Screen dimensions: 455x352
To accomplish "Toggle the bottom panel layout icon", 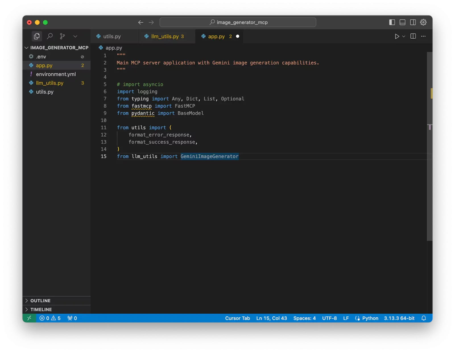I will point(402,22).
